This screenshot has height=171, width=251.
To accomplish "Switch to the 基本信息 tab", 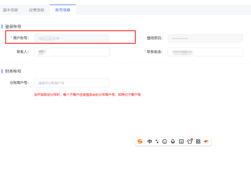I will point(11,9).
